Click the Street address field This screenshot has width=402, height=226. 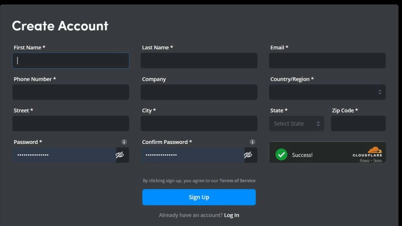point(71,124)
